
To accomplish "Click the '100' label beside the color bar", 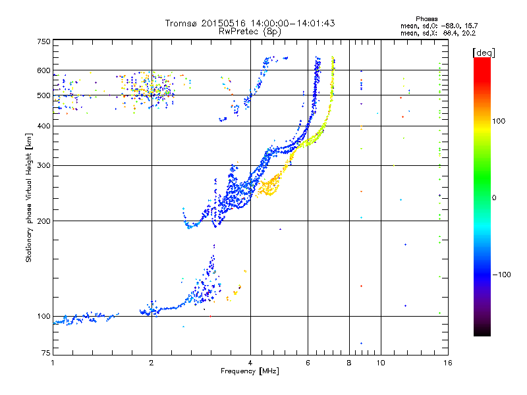I will 499,121.
